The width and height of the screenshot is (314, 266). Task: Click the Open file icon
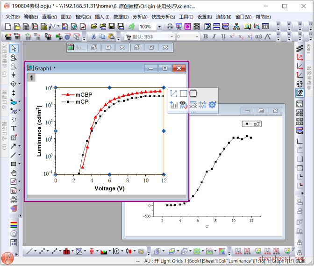[94, 27]
